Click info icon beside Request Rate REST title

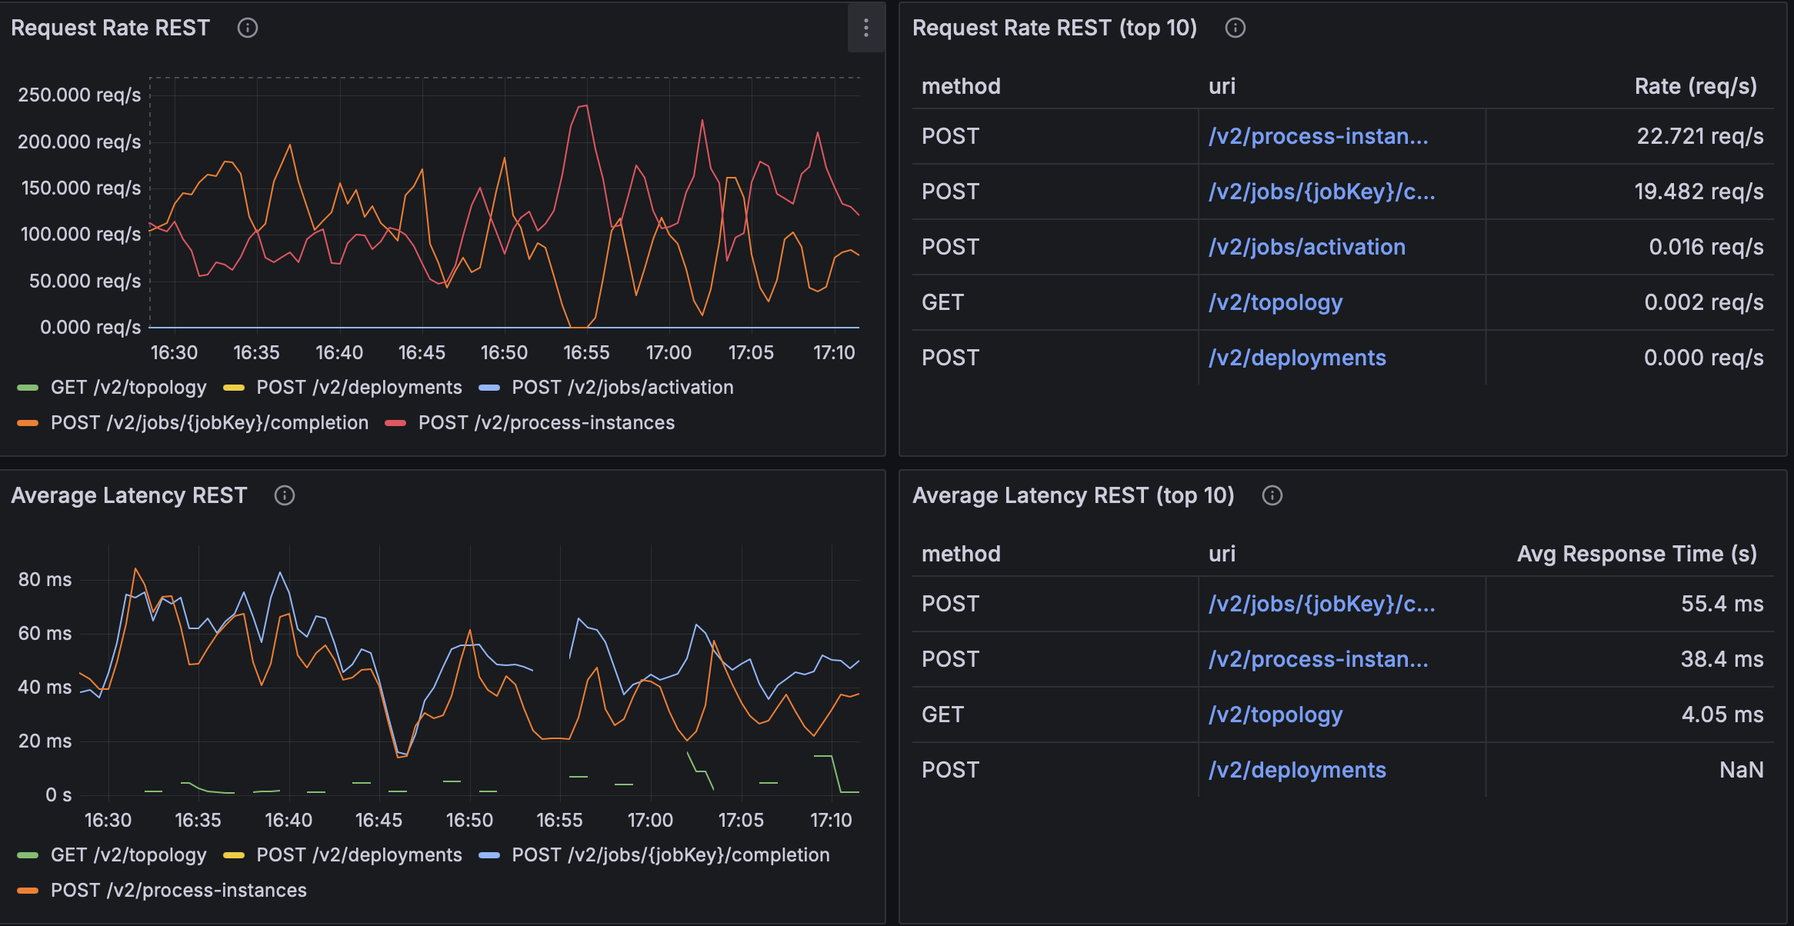(x=247, y=28)
